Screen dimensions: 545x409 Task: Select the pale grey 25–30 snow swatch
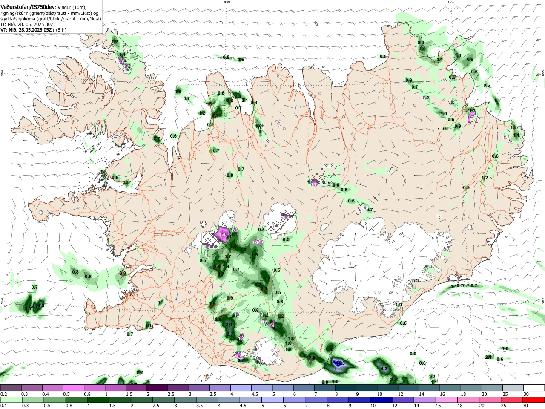click(x=513, y=388)
